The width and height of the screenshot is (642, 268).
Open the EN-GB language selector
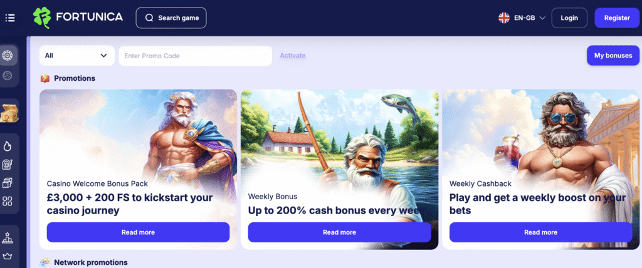click(522, 18)
